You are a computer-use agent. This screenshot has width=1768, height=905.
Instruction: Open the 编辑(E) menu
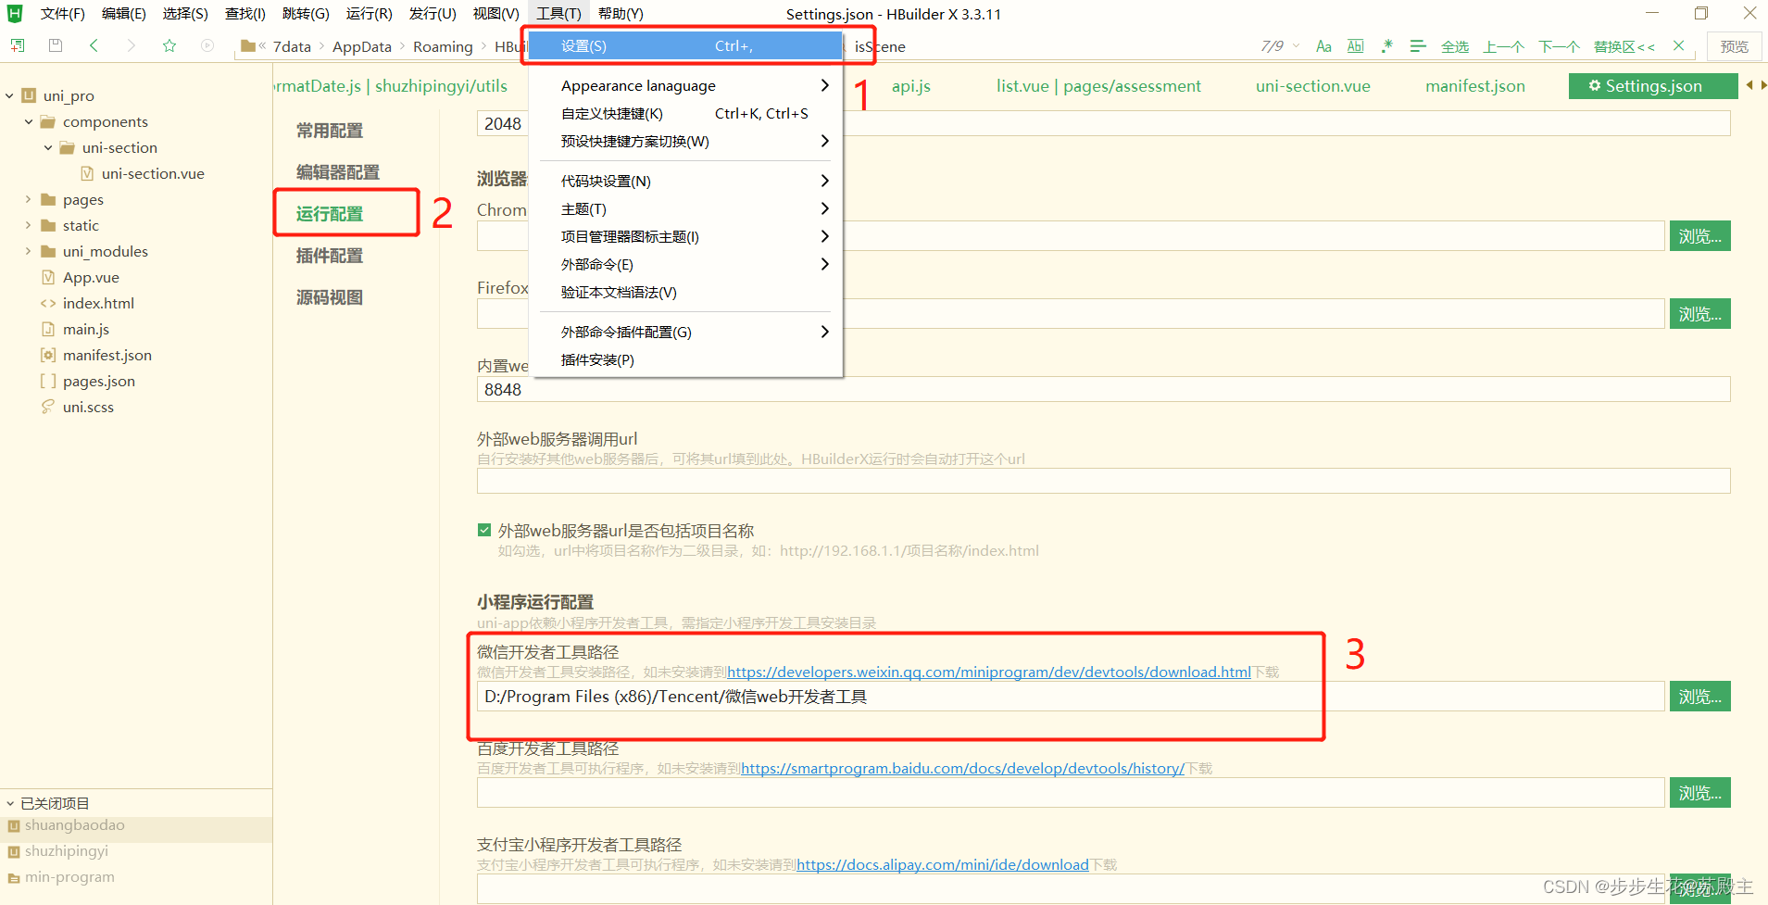[123, 14]
